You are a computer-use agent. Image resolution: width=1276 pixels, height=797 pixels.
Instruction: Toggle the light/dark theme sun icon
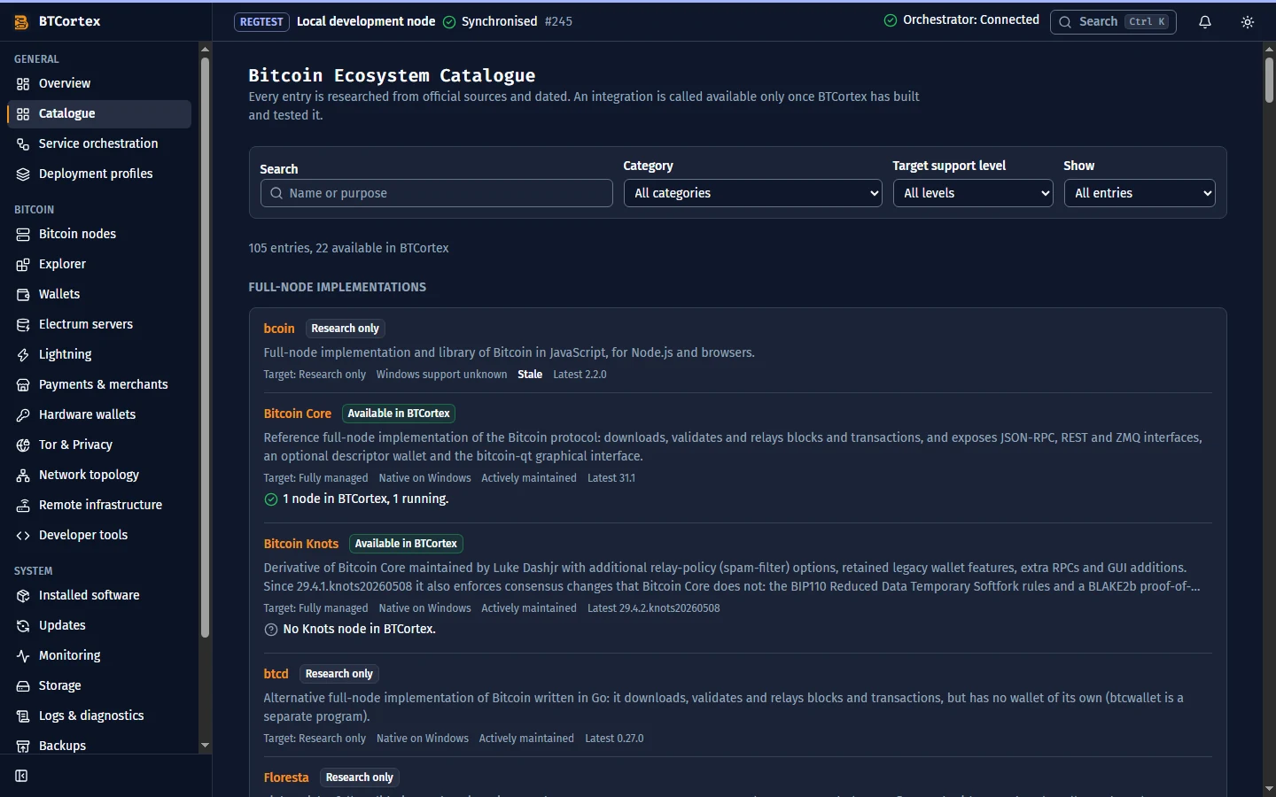point(1248,22)
